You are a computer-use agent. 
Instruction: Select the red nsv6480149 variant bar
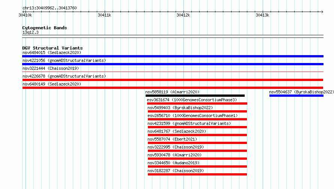(x=173, y=88)
